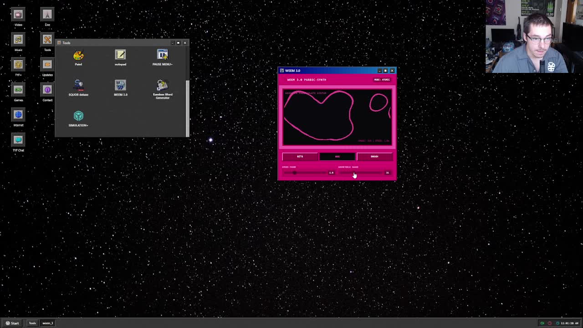The height and width of the screenshot is (328, 583).
Task: Switch to weem_3 taskbar item
Action: pyautogui.click(x=48, y=323)
